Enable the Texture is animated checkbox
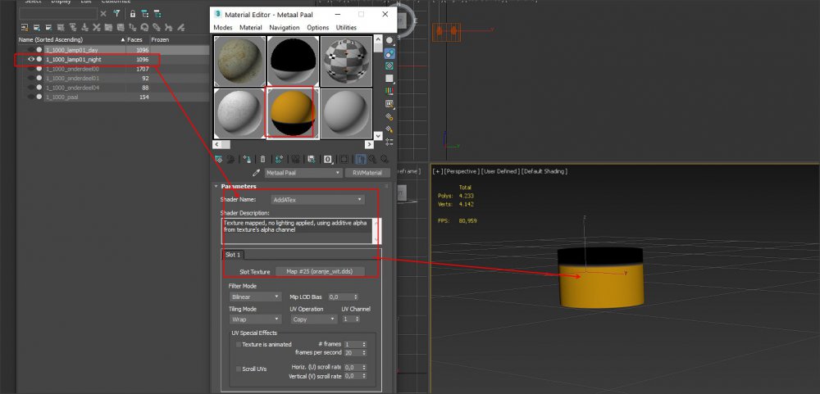820x394 pixels. [239, 345]
